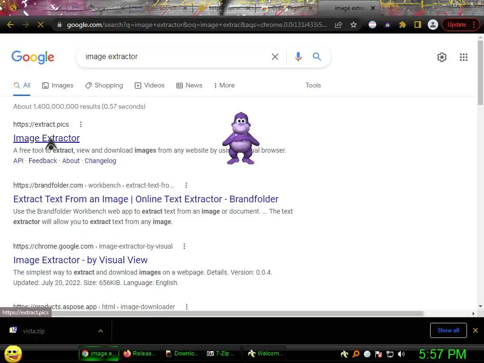Share this page via address bar icon

(x=338, y=25)
